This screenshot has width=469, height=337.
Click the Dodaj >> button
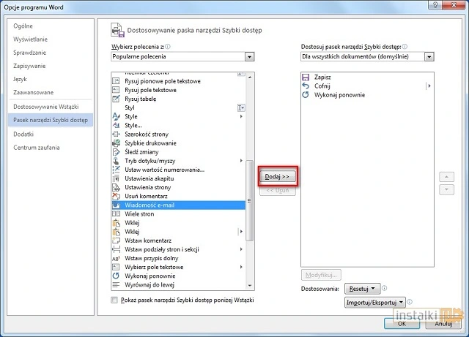[276, 176]
